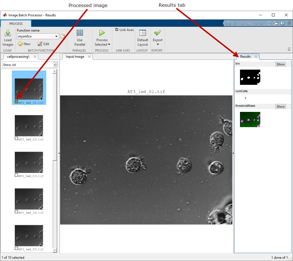Expand the Process Selected dropdown arrow
The image size is (293, 261).
(109, 45)
